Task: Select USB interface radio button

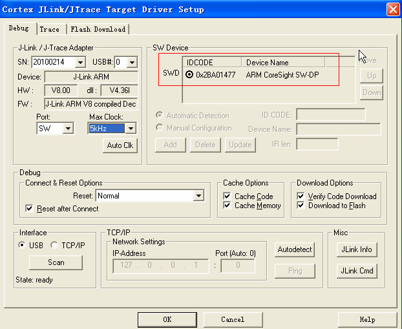Action: pos(22,245)
